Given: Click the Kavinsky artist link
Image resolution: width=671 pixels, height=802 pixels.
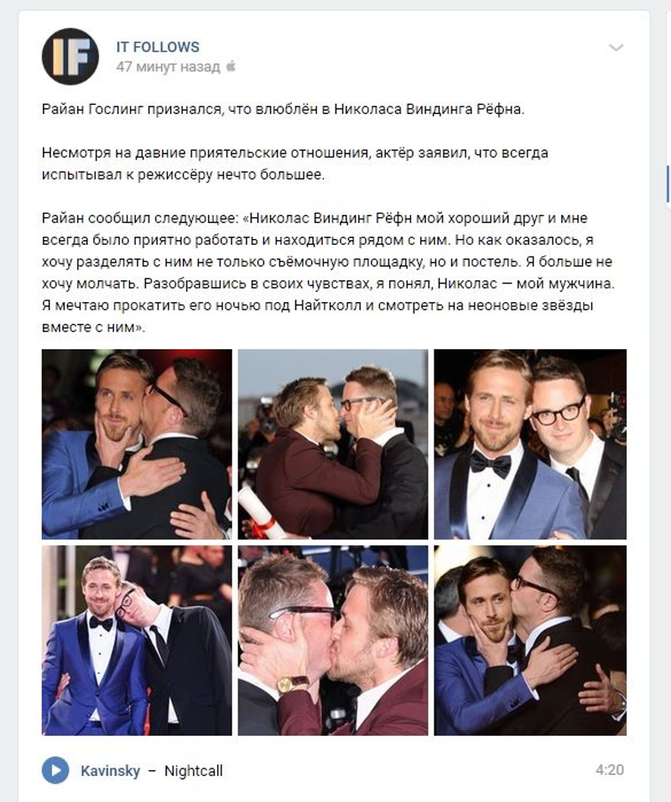Looking at the screenshot, I should [110, 771].
